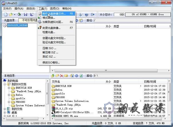The image size is (173, 127).
Task: Open the 文件(F) menu
Action: (x=7, y=9)
